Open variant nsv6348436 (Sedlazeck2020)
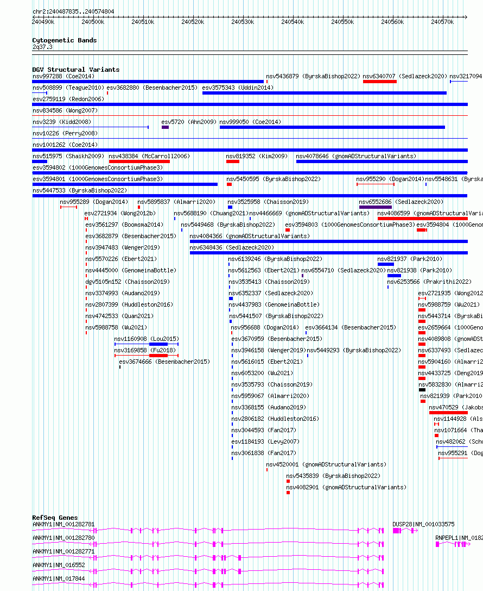The width and height of the screenshot is (483, 591). click(x=232, y=247)
